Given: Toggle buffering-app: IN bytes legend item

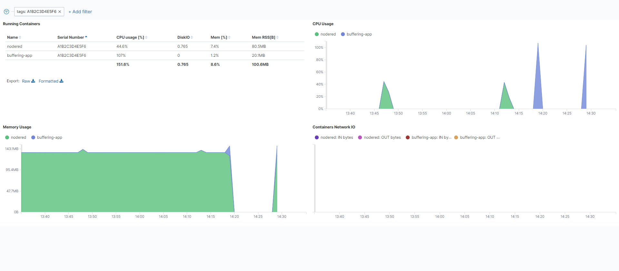Looking at the screenshot, I should (x=429, y=137).
